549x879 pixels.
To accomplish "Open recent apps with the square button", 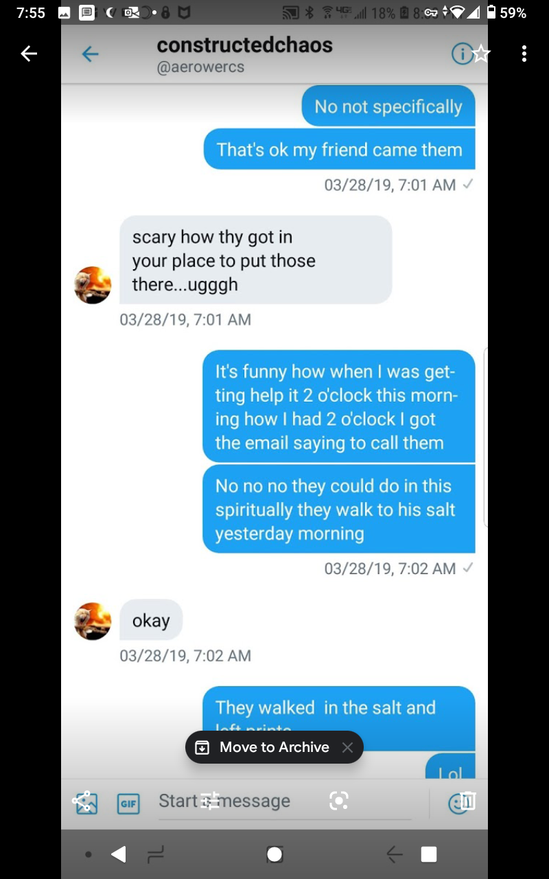I will click(429, 854).
